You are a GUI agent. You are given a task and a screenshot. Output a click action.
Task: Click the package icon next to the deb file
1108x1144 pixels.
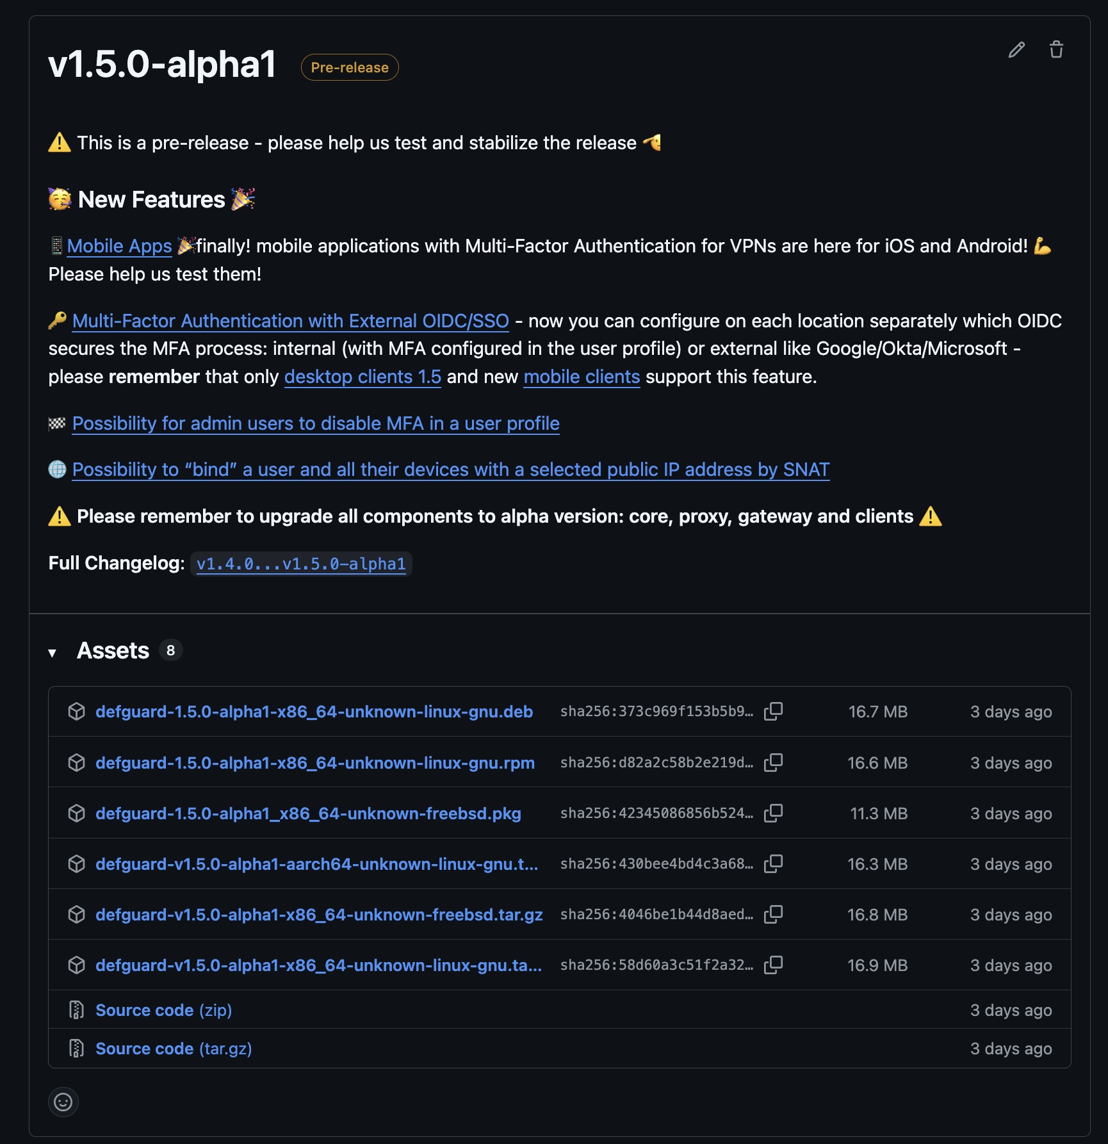[x=77, y=711]
